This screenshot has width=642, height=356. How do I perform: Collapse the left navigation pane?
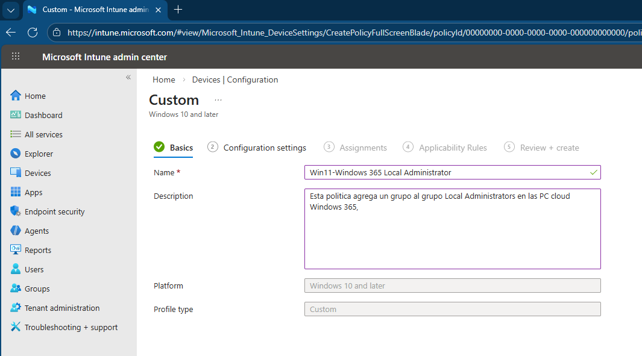click(128, 77)
